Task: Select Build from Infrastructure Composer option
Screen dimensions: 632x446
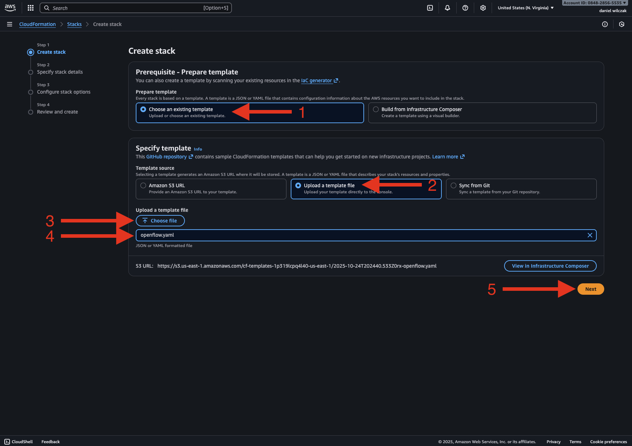Action: 376,110
